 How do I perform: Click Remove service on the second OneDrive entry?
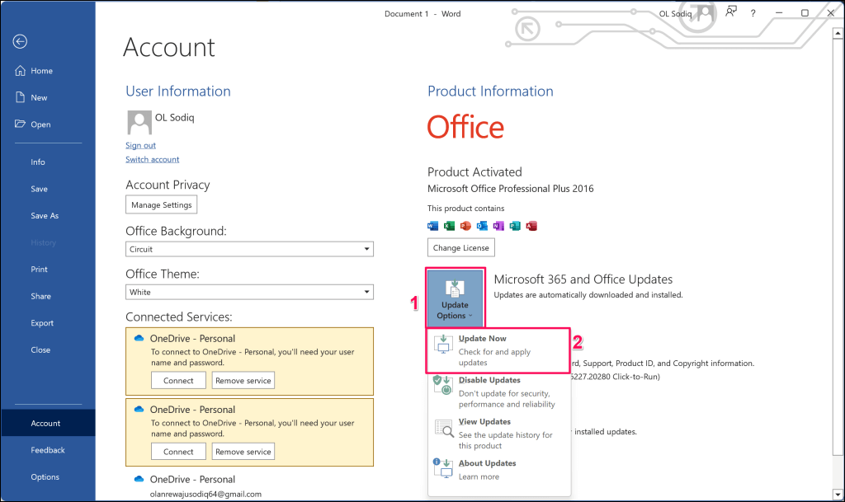(x=243, y=452)
